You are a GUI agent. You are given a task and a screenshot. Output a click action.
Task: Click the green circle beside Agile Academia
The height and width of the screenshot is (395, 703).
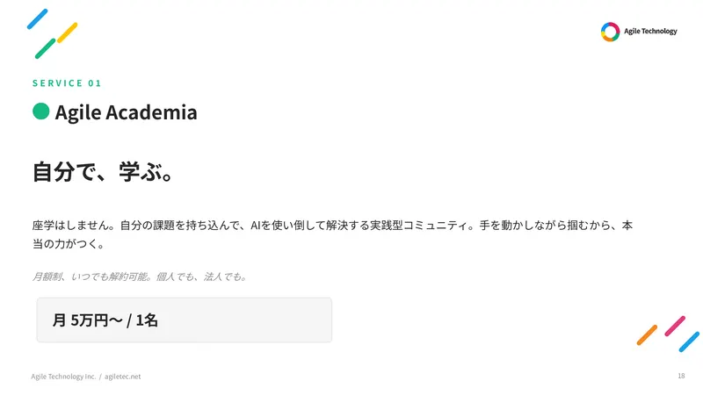pos(40,111)
